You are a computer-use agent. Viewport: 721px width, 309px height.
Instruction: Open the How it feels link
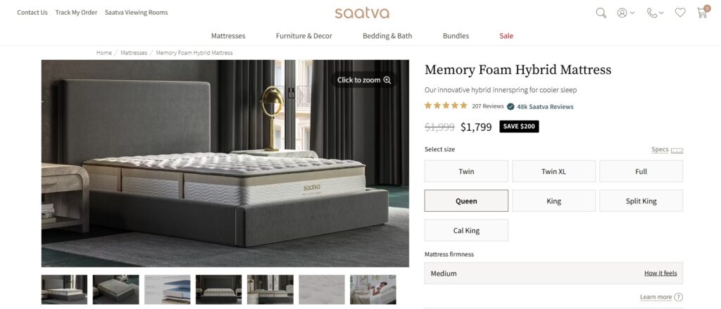tap(660, 273)
